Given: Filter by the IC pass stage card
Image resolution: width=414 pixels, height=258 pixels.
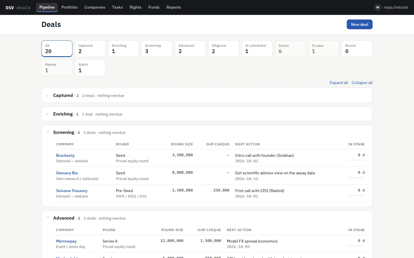Looking at the screenshot, I should pos(324,49).
